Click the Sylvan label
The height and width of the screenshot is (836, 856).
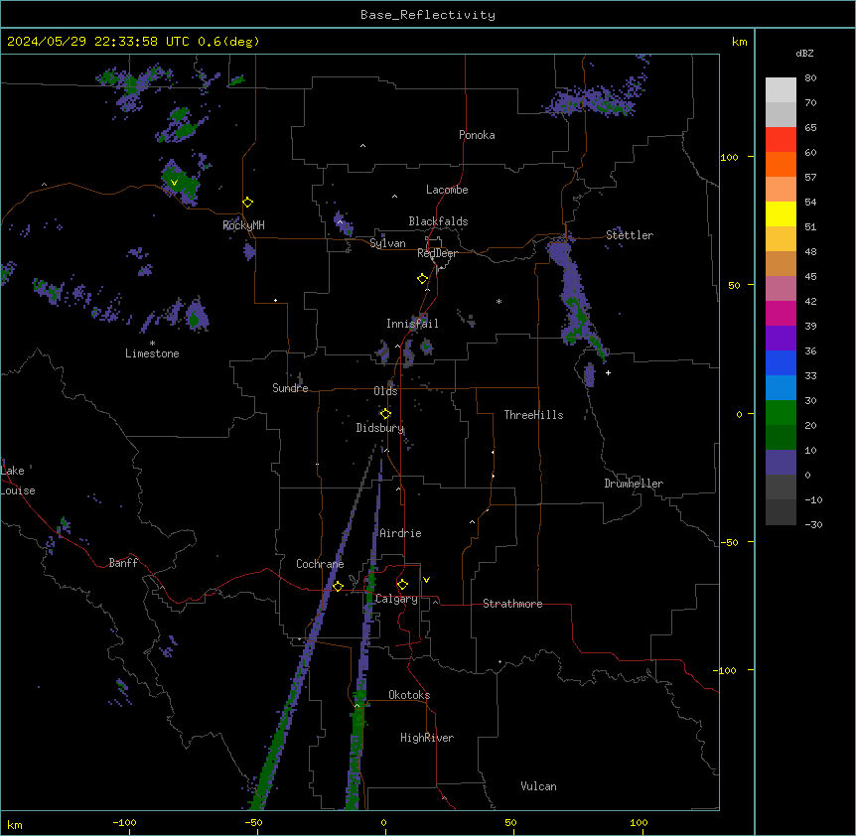click(x=387, y=243)
